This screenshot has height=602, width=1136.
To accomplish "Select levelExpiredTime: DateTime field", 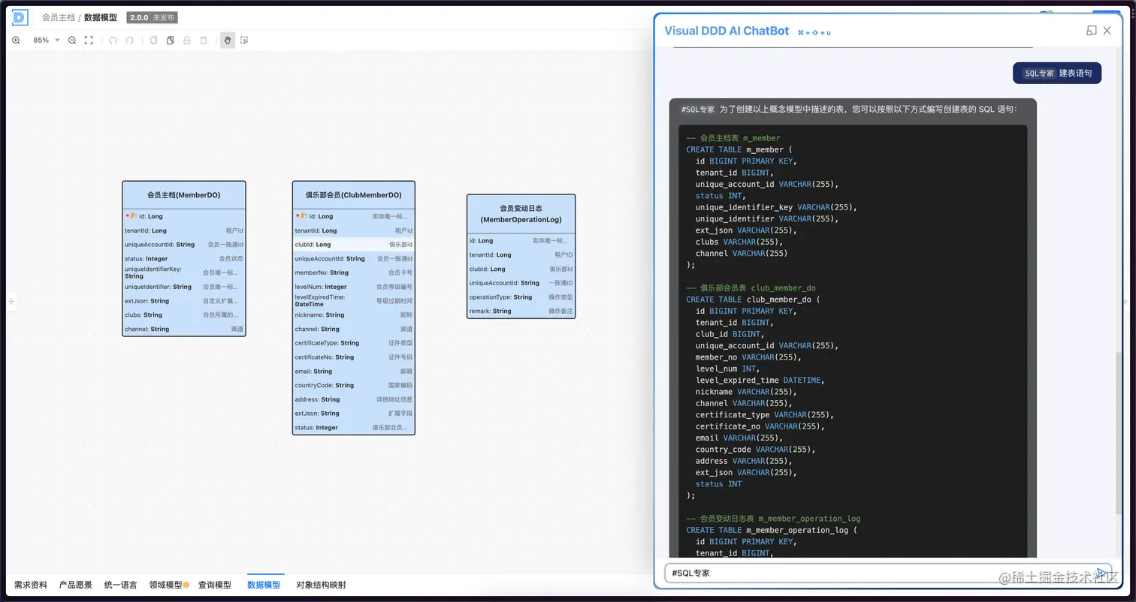I will [x=354, y=301].
